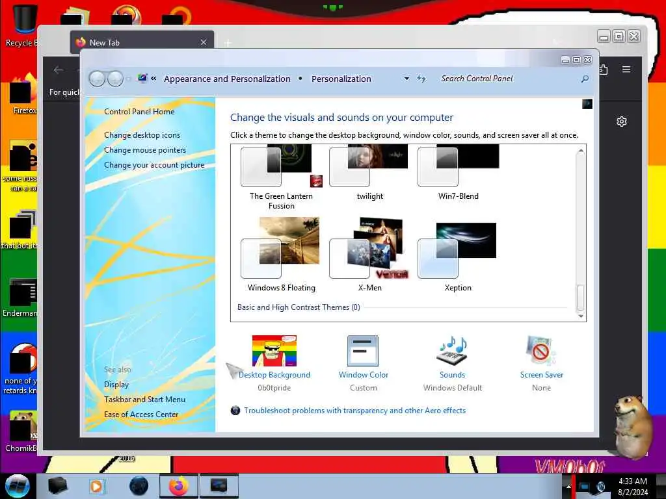Click the theme list scroll up arrow
The image size is (666, 499).
pyautogui.click(x=581, y=151)
